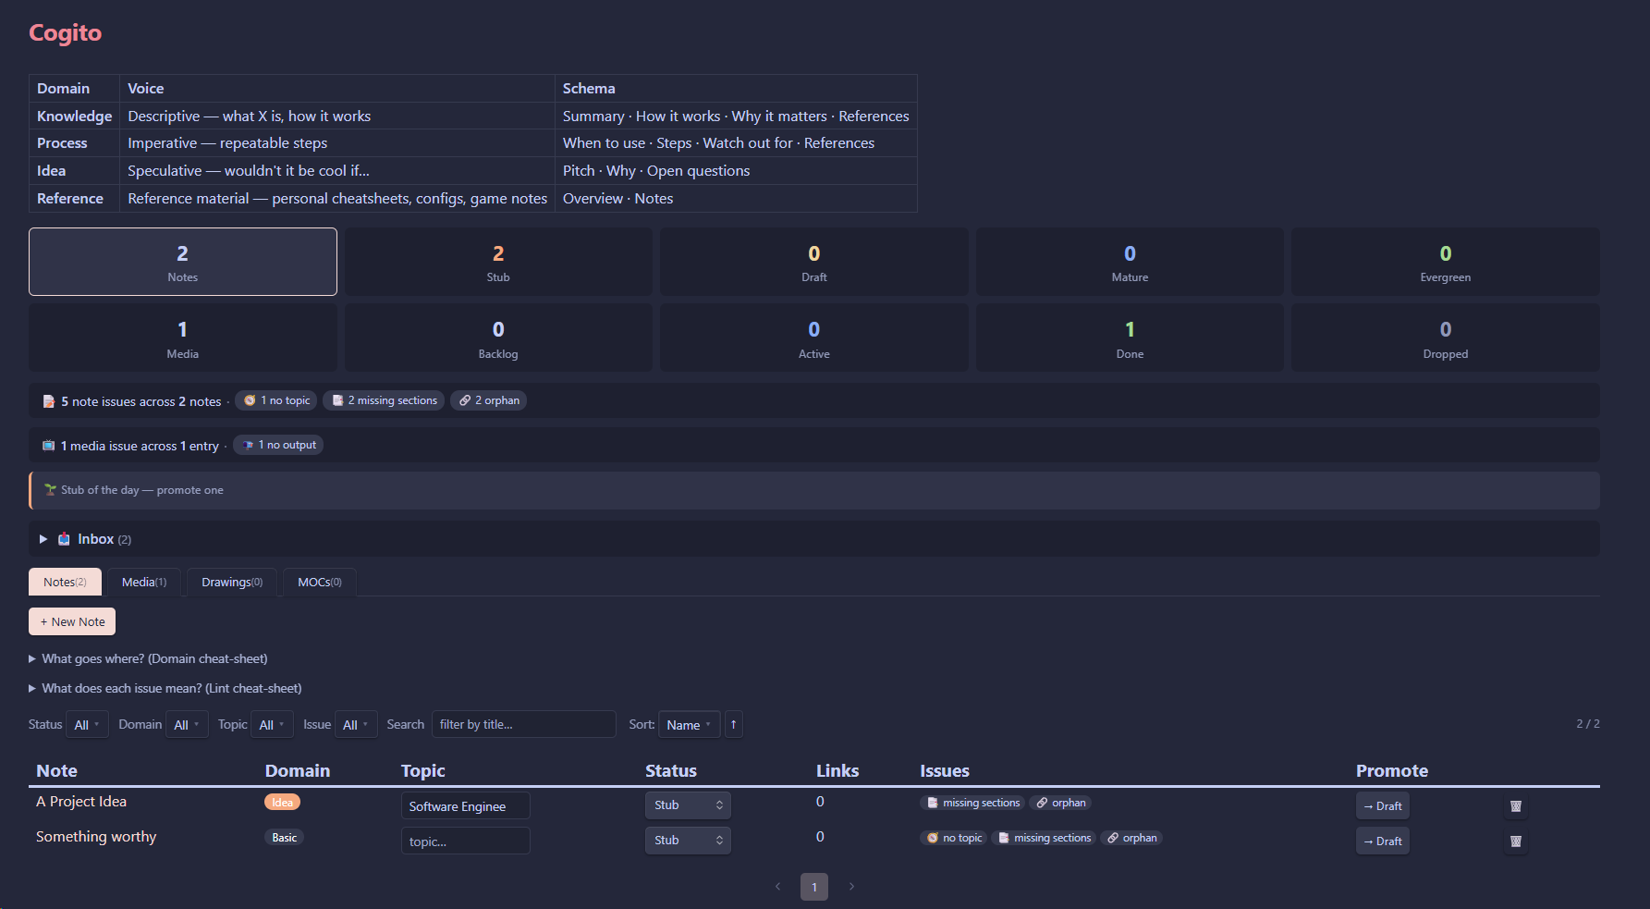Open the Topic filter dropdown
Viewport: 1650px width, 909px height.
click(272, 724)
